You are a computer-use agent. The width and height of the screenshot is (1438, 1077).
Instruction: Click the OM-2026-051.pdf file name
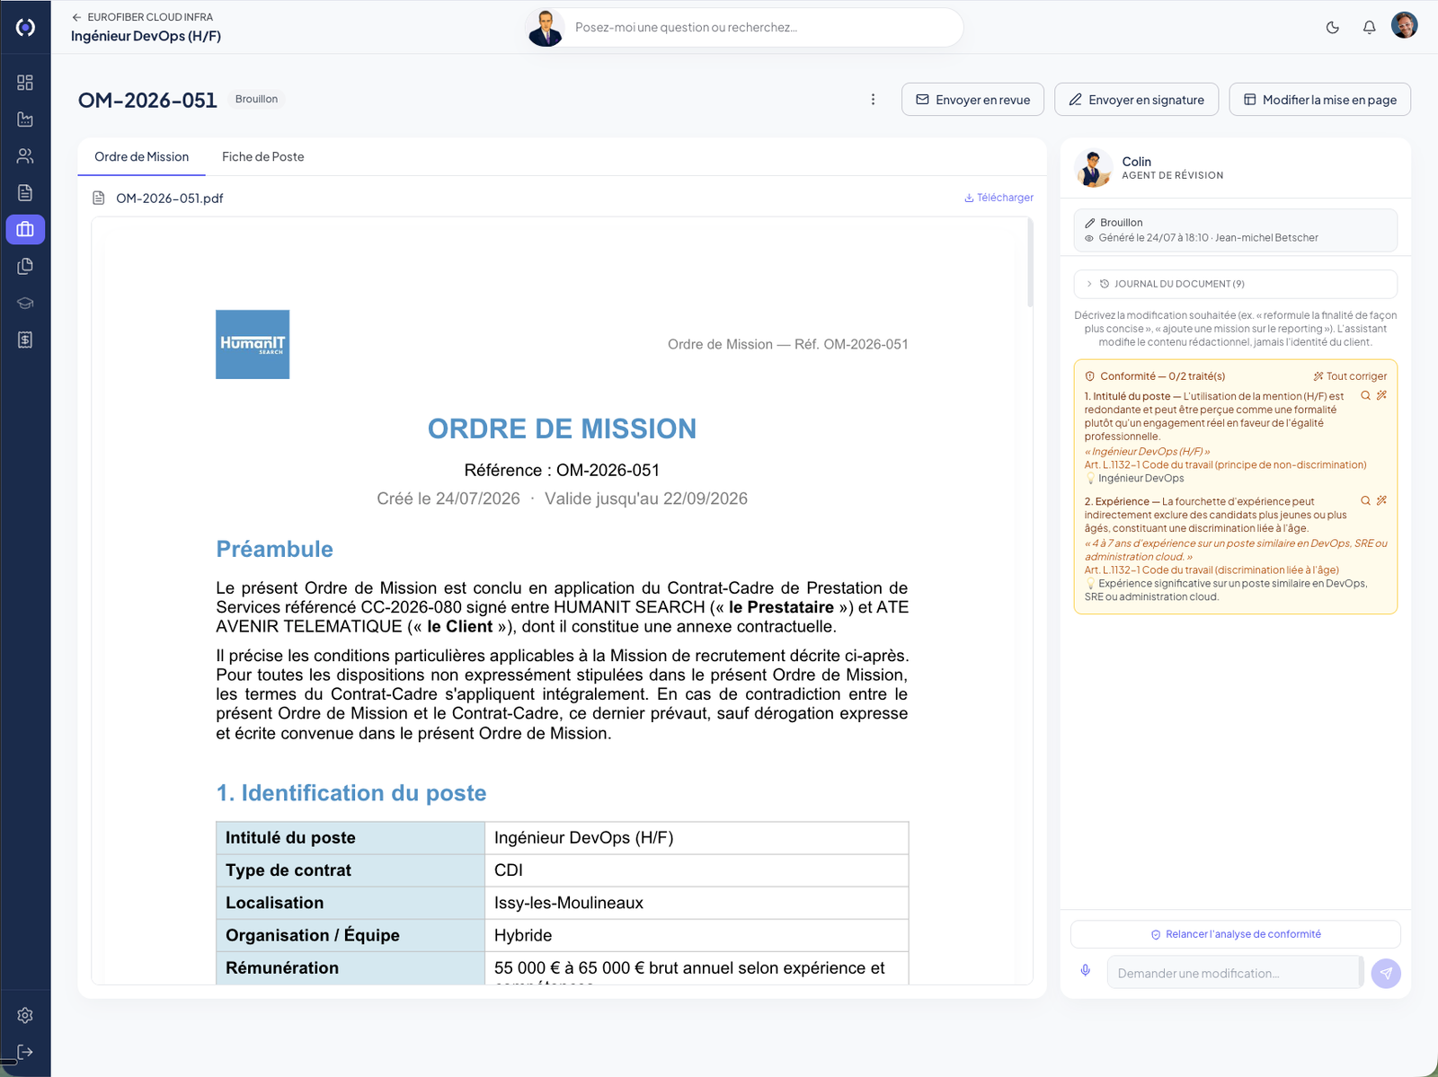pyautogui.click(x=169, y=199)
